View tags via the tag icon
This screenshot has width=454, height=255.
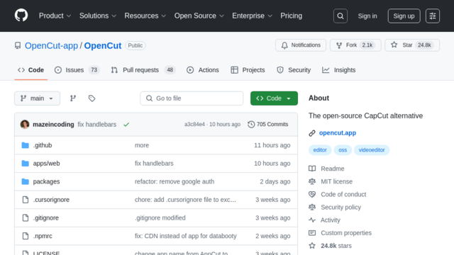pyautogui.click(x=92, y=98)
